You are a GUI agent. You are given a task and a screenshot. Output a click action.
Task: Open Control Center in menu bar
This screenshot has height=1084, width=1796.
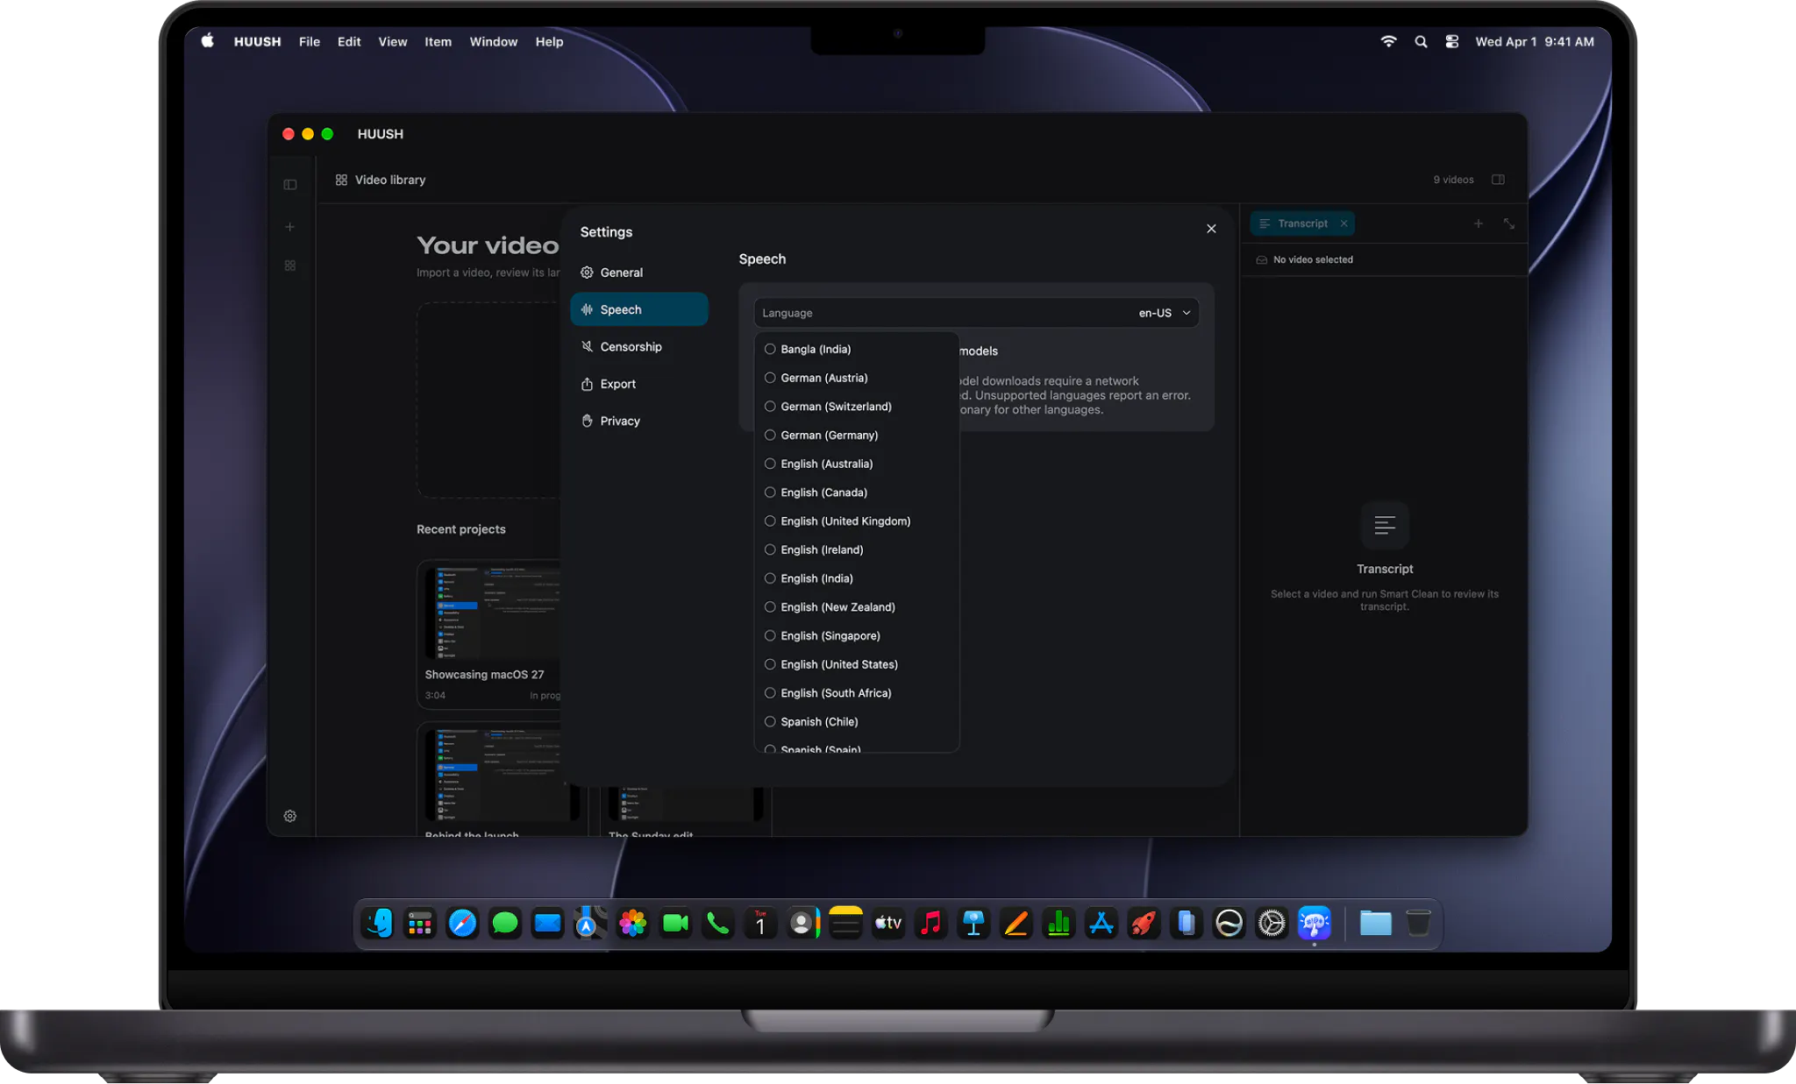(x=1452, y=42)
